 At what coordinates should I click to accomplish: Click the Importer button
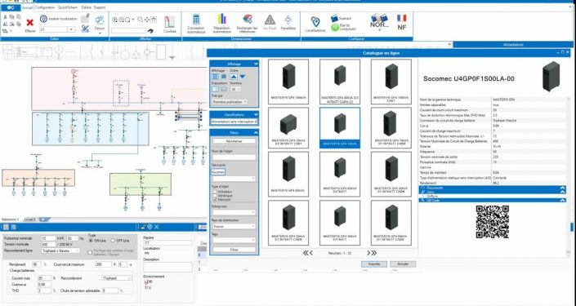374,264
